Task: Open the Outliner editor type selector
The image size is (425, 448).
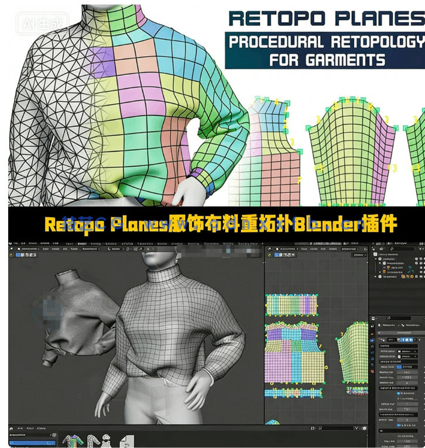Action: (373, 249)
